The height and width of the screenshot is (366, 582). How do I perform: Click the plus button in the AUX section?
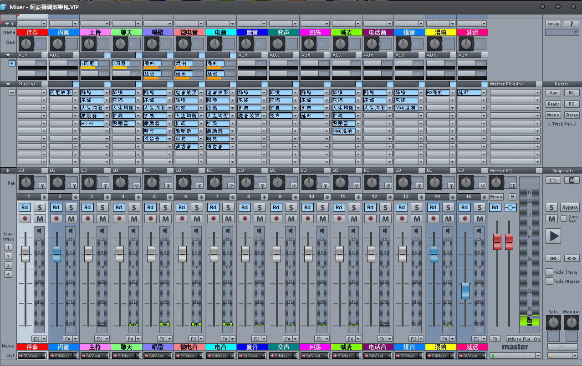coord(12,63)
